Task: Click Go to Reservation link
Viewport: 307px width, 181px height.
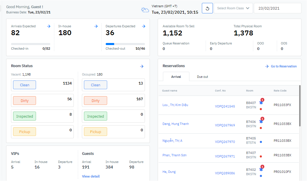Action: click(x=281, y=67)
